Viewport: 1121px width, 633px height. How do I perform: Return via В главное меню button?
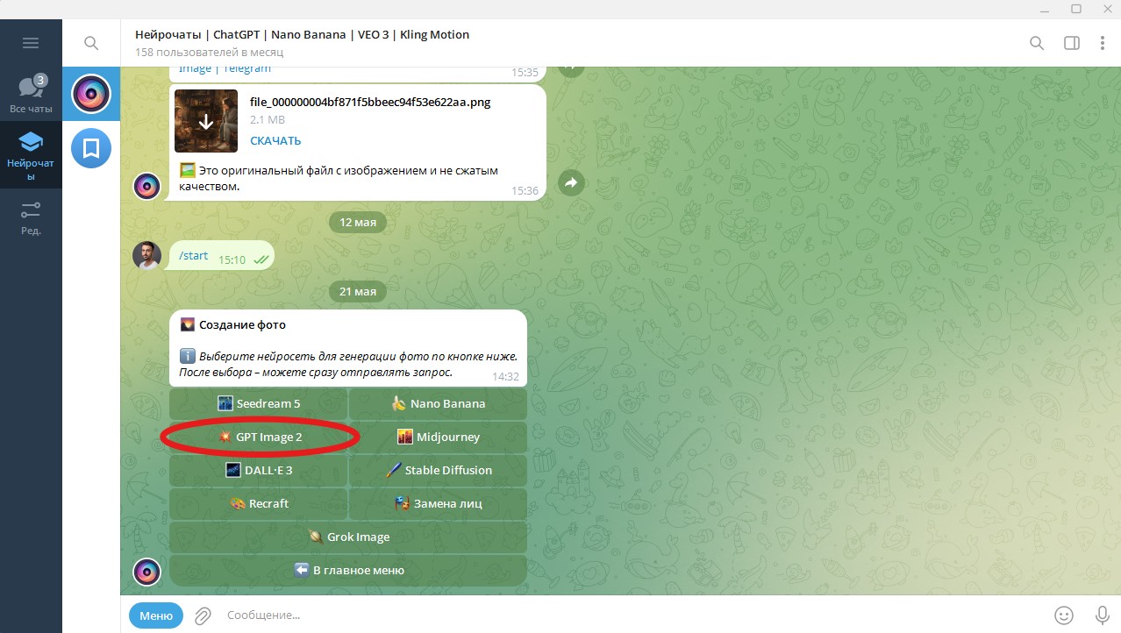click(x=348, y=570)
